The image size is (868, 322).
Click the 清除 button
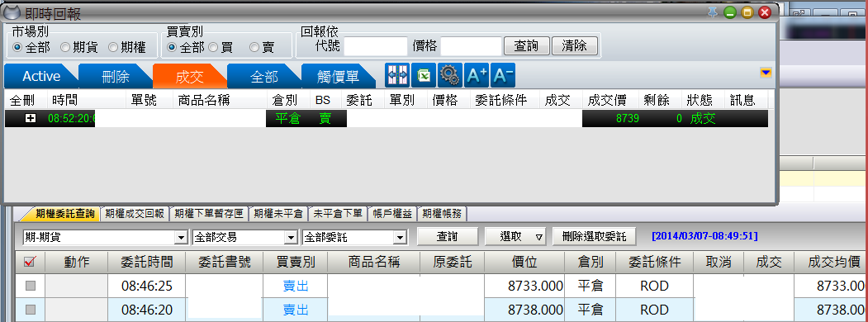point(575,46)
